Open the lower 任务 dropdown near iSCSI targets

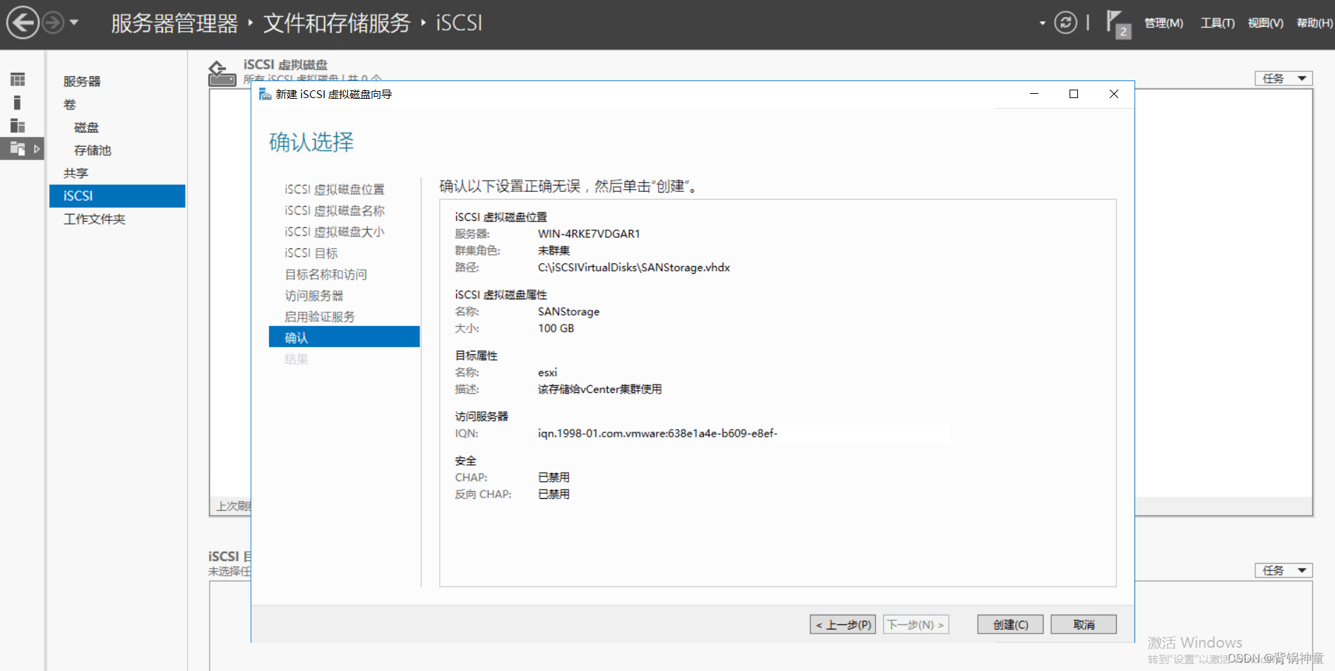1282,570
